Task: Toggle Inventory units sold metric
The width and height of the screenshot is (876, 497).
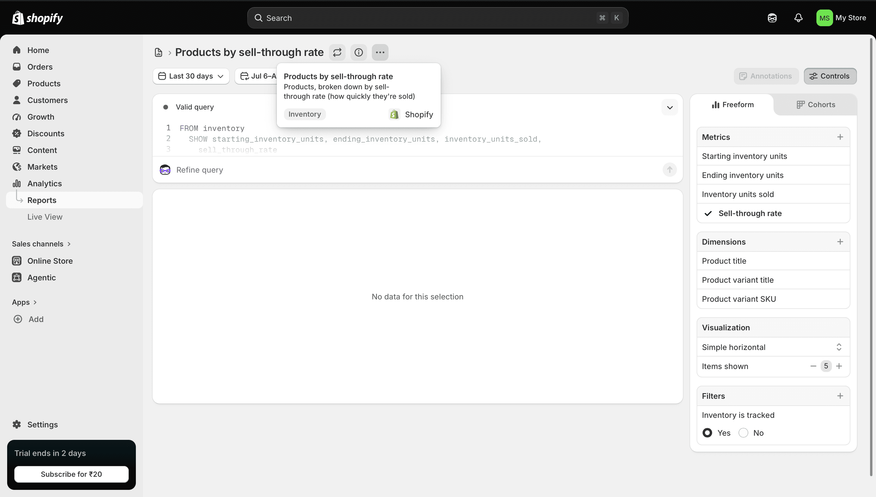Action: [x=773, y=194]
